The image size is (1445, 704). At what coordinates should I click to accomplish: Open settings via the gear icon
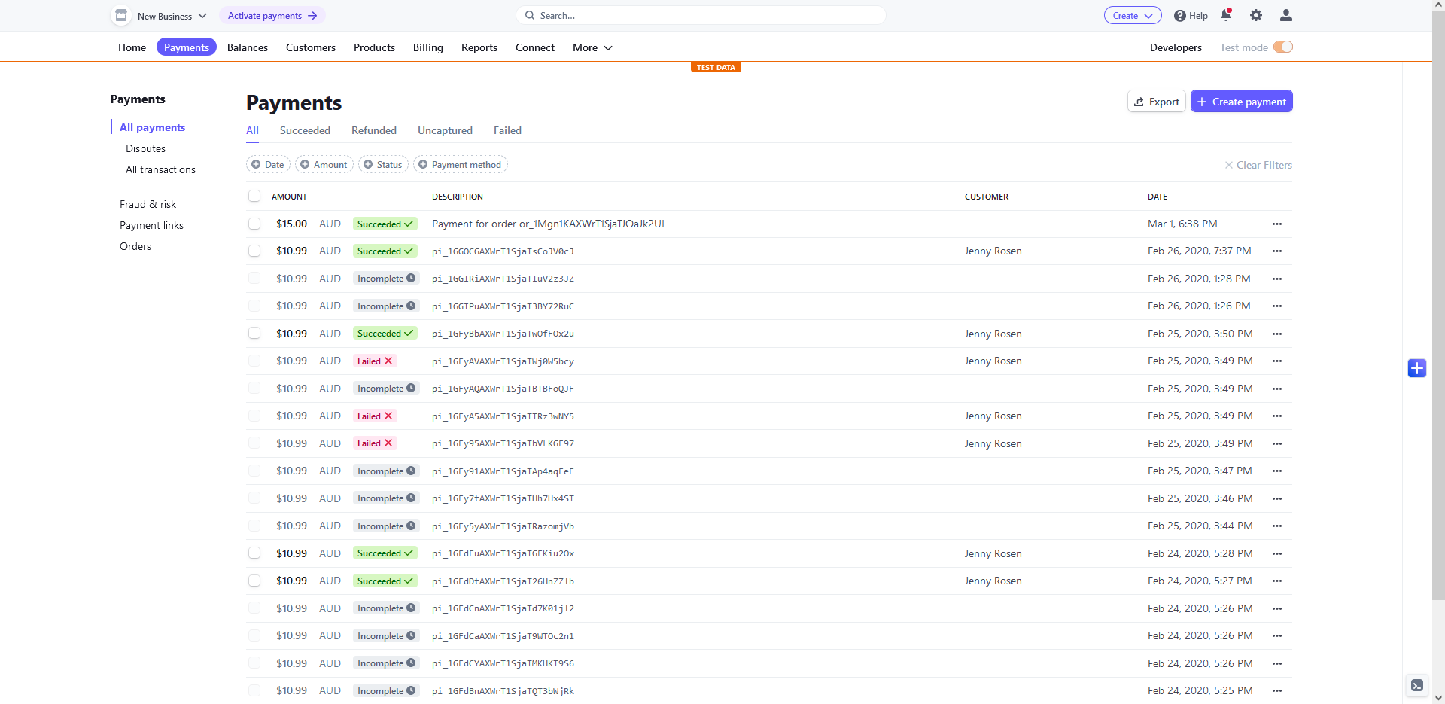coord(1256,15)
